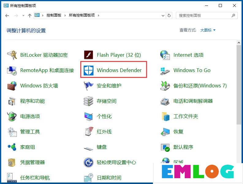Open the 存储空间 drives icon

(89, 101)
